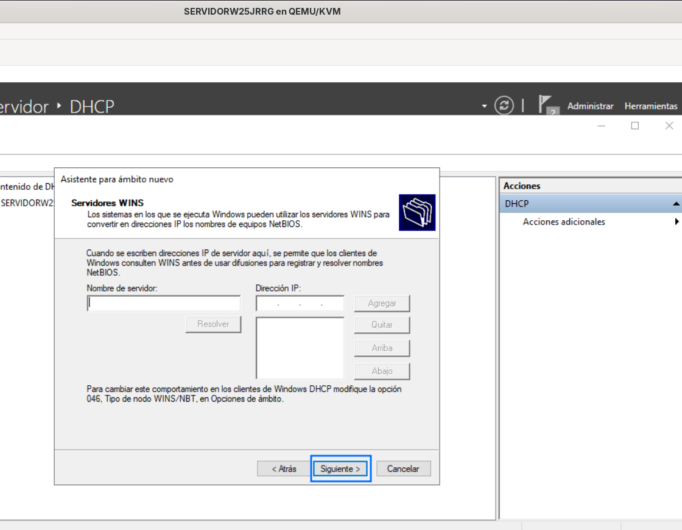The width and height of the screenshot is (682, 530).
Task: Select the SERVIDORW25 tree item
Action: (x=27, y=203)
